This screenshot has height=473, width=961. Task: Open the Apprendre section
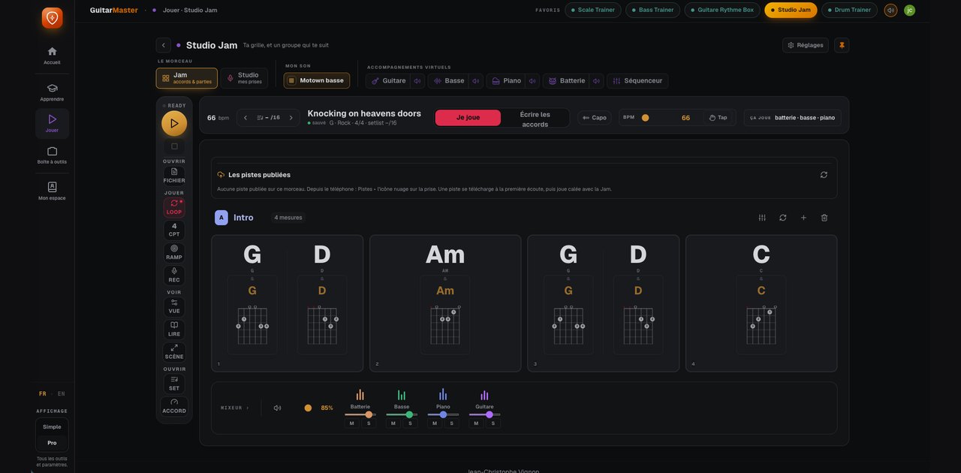(52, 92)
